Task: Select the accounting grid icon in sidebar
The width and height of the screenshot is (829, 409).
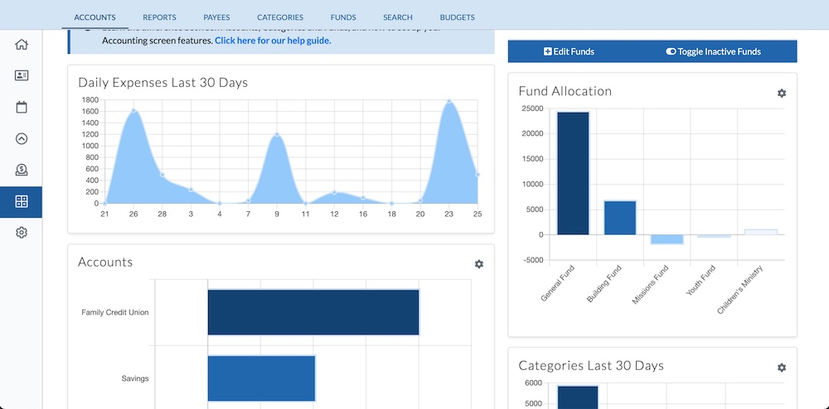Action: (x=22, y=201)
